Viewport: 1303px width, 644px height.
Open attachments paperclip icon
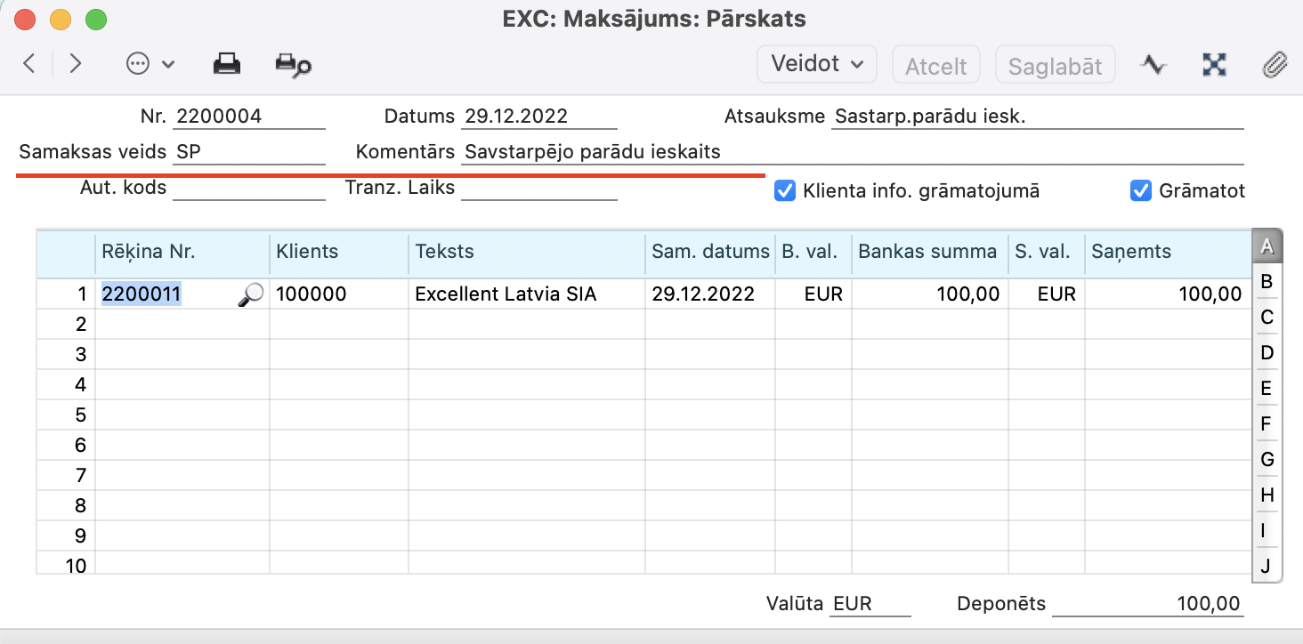[x=1275, y=65]
